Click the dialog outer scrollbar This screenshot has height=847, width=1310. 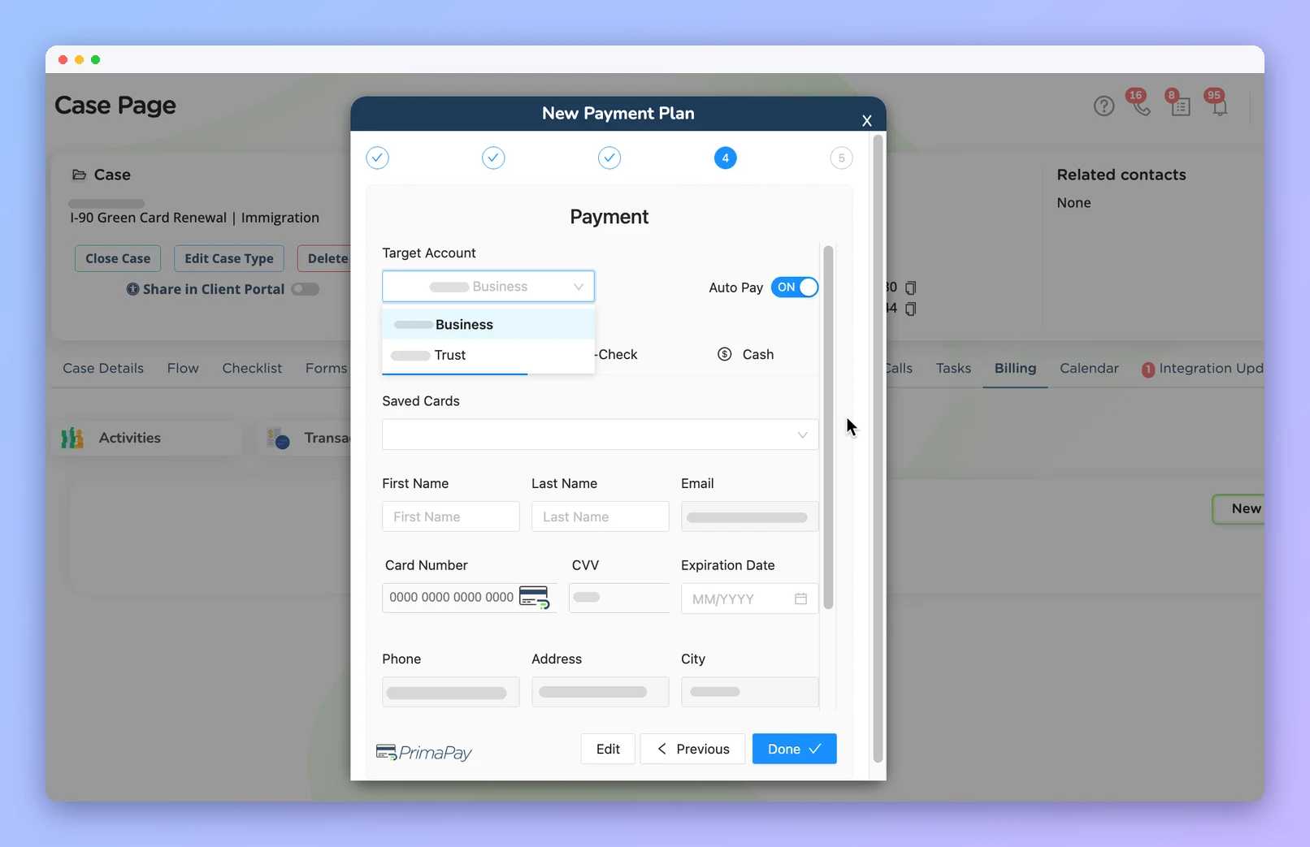(x=878, y=448)
